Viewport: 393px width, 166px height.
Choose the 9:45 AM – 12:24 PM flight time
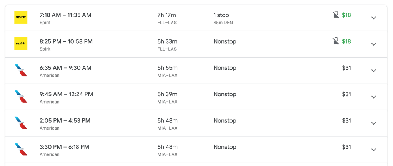pos(66,94)
